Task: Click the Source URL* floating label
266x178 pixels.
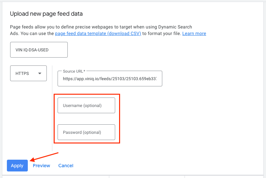Action: tap(74, 71)
